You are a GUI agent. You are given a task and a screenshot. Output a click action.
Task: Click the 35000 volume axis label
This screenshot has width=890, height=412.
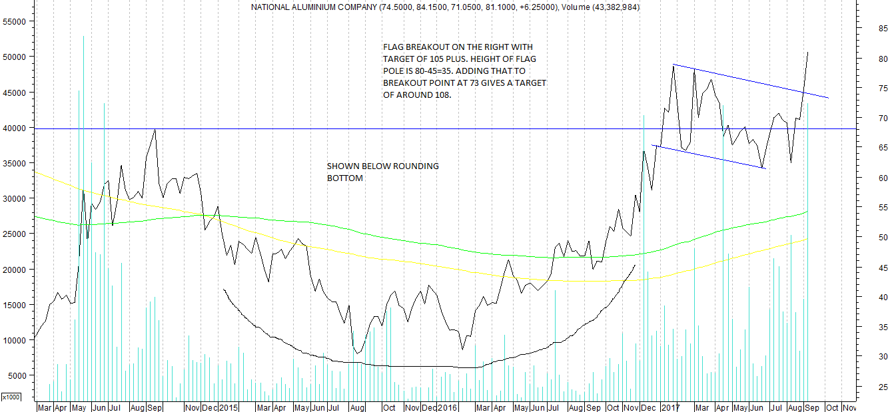click(x=15, y=163)
